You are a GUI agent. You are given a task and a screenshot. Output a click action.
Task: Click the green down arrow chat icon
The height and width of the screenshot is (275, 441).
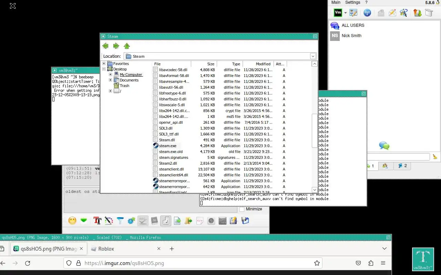pyautogui.click(x=84, y=221)
